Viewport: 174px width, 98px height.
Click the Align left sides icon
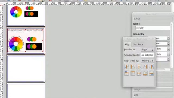pos(133,67)
